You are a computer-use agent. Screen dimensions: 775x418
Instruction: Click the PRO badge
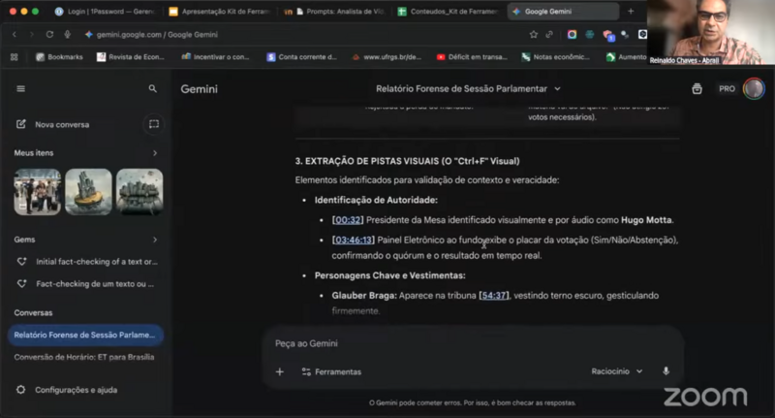tap(728, 89)
